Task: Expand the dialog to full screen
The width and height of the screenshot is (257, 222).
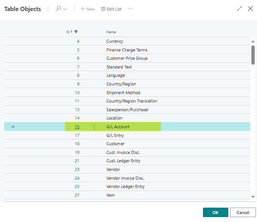Action: coord(239,8)
